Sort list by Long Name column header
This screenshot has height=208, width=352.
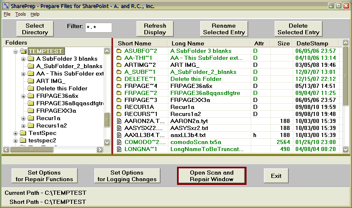click(x=209, y=43)
